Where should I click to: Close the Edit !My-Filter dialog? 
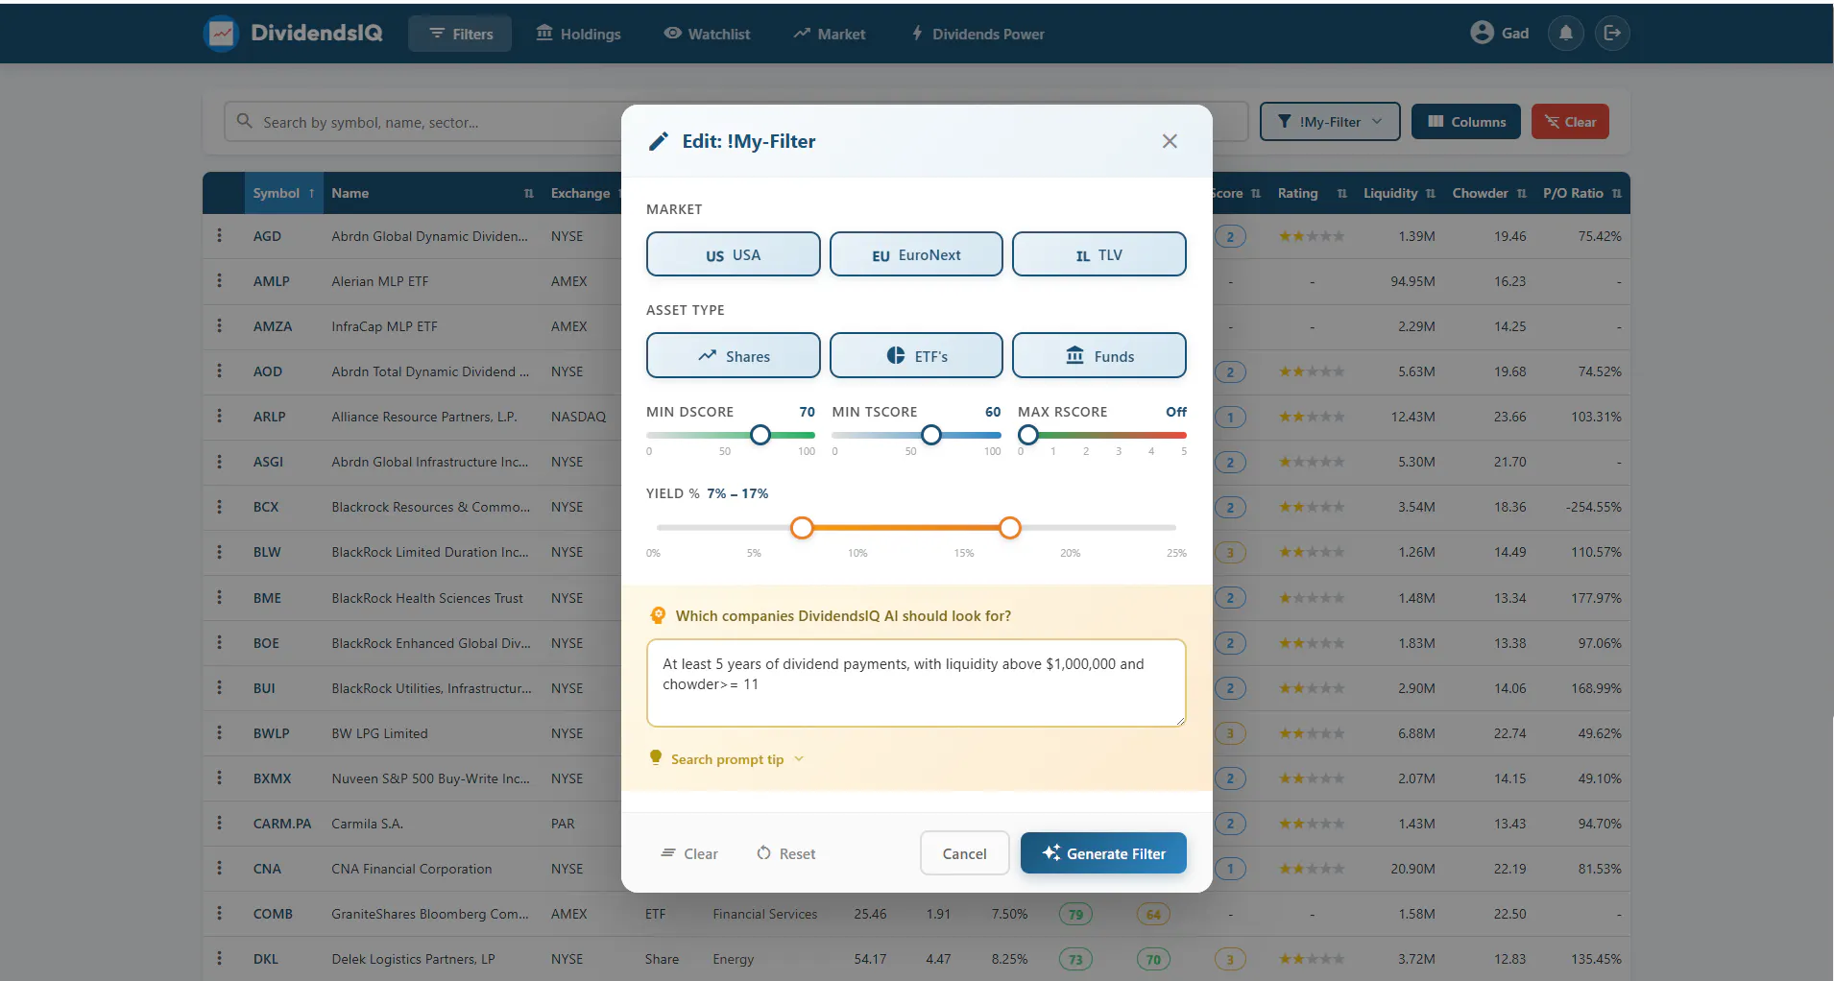(1170, 141)
